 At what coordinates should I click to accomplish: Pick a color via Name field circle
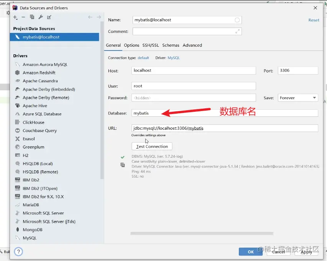click(x=237, y=20)
